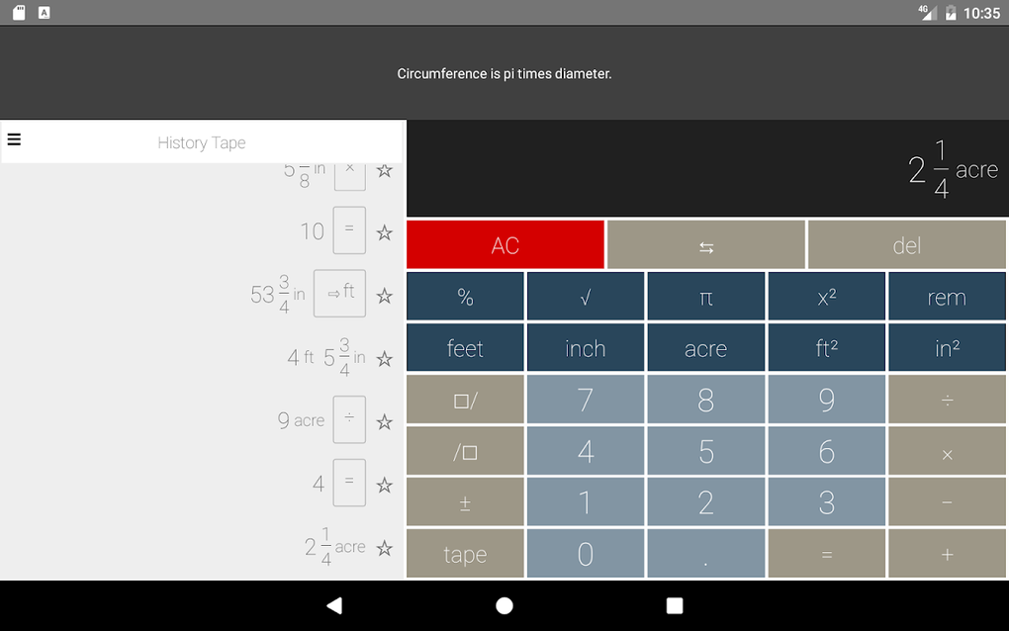Screen dimensions: 1009x631
Task: Select the x squared key
Action: pyautogui.click(x=826, y=296)
